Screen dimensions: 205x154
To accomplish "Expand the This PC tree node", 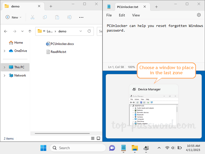I will [x=4, y=67].
